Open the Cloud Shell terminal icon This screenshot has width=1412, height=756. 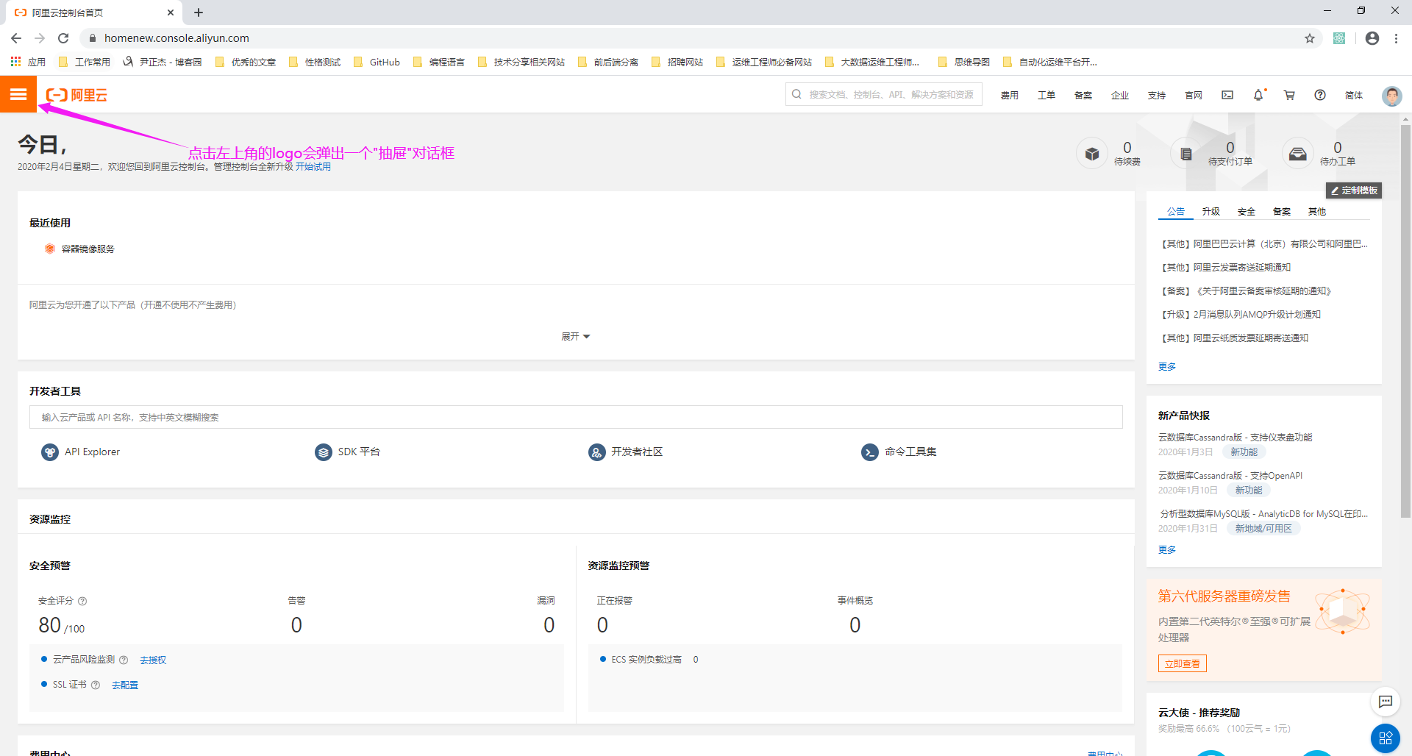(1227, 95)
